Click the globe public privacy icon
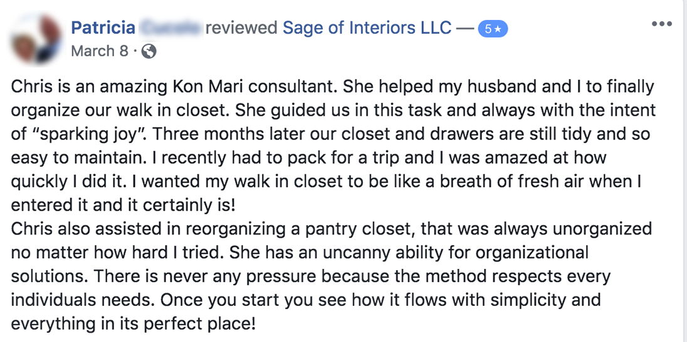The width and height of the screenshot is (687, 342). (x=149, y=51)
